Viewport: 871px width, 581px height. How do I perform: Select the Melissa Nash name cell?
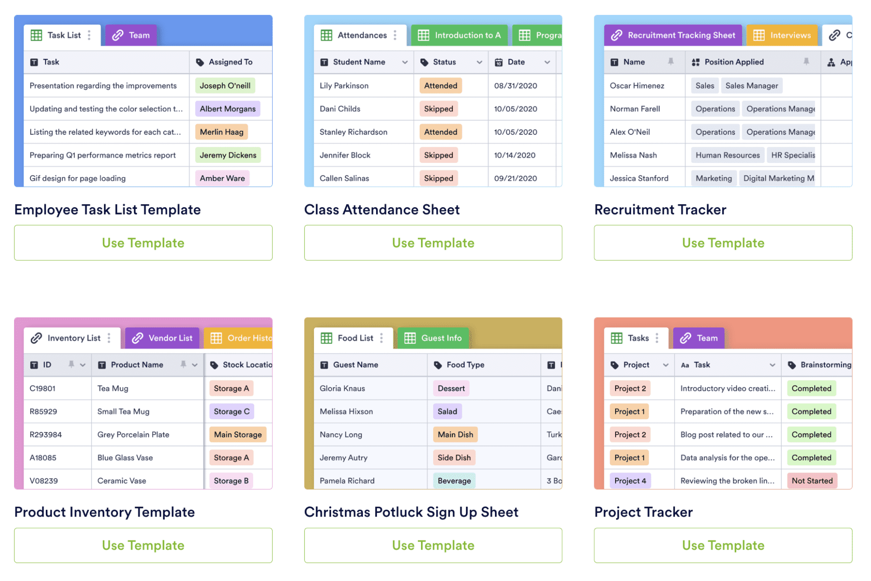(645, 155)
